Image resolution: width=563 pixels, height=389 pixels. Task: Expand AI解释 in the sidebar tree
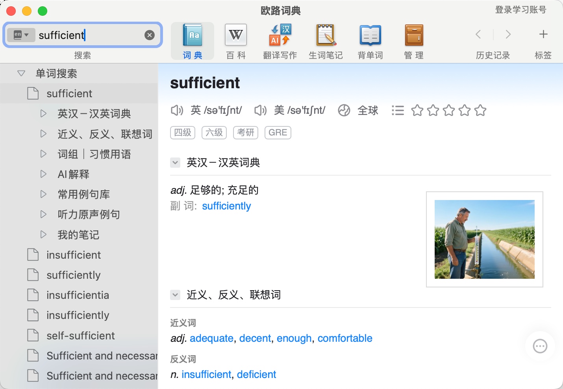pyautogui.click(x=44, y=174)
